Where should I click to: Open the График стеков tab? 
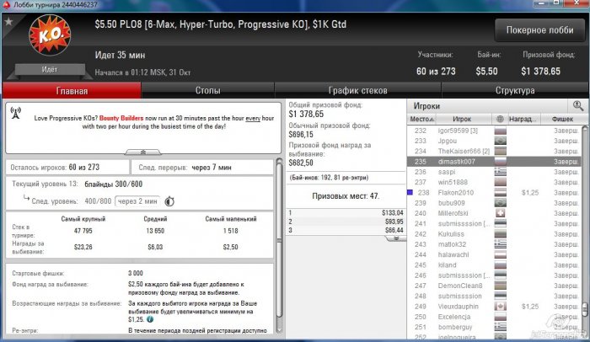(x=357, y=91)
